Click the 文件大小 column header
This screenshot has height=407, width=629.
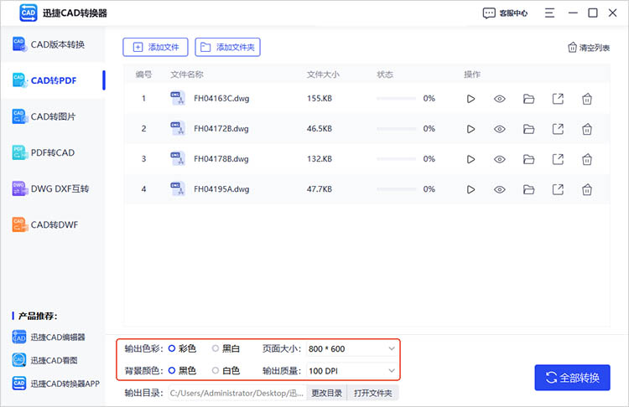click(323, 75)
